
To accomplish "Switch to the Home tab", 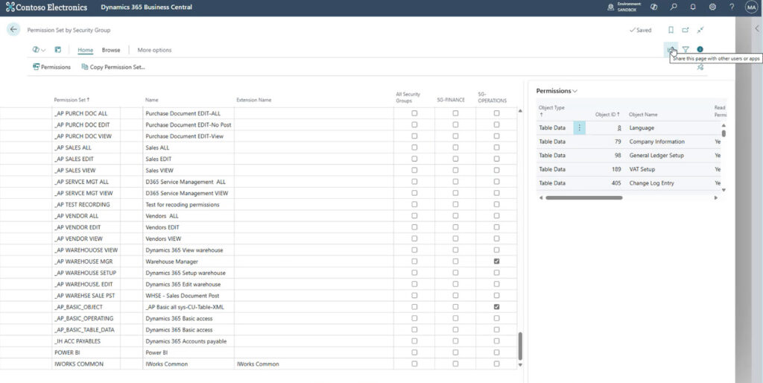I will click(86, 50).
